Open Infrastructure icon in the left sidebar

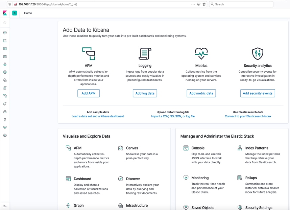pyautogui.click(x=5, y=80)
